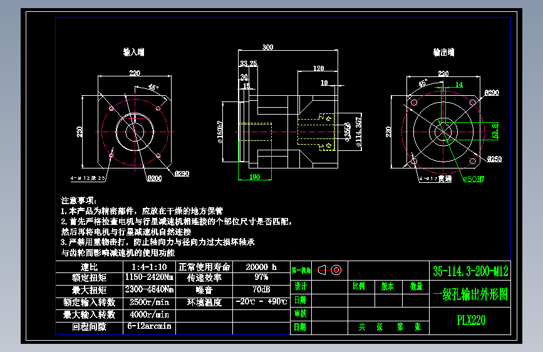This screenshot has width=543, height=352.
Task: Select the '1150-2420Nm' torque value
Action: [149, 277]
